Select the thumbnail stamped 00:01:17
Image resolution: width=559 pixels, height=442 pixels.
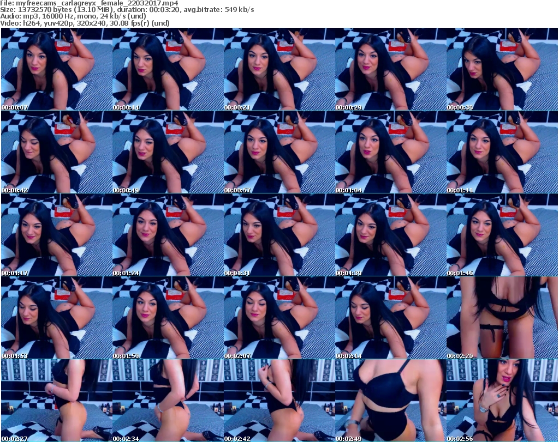click(x=56, y=235)
